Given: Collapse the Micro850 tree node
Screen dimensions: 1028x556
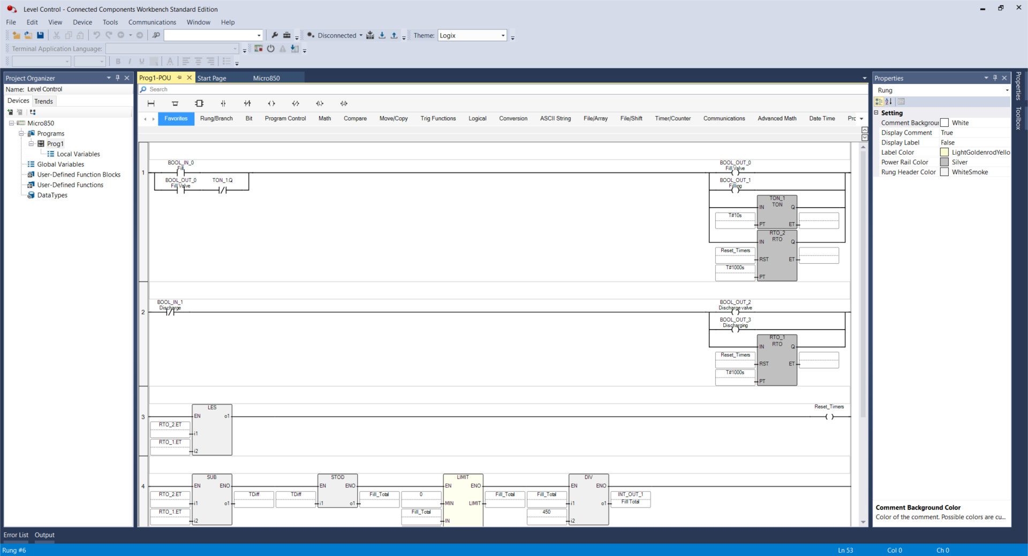Looking at the screenshot, I should point(11,123).
